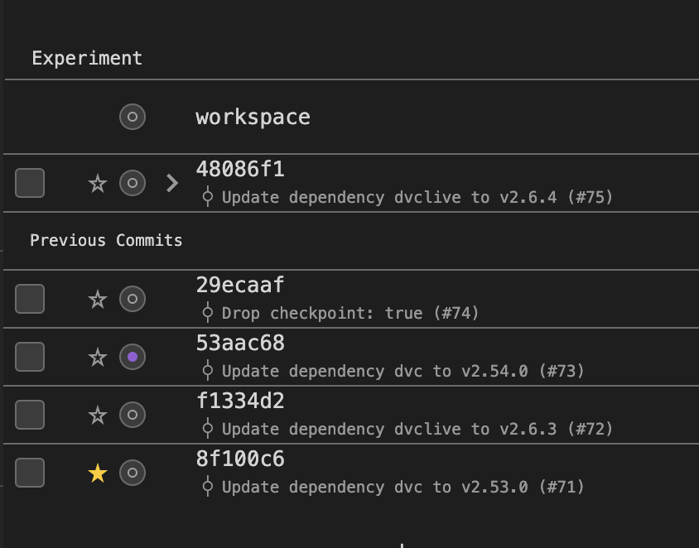The image size is (699, 548).
Task: Open commit 53aac68 hash
Action: coord(240,343)
